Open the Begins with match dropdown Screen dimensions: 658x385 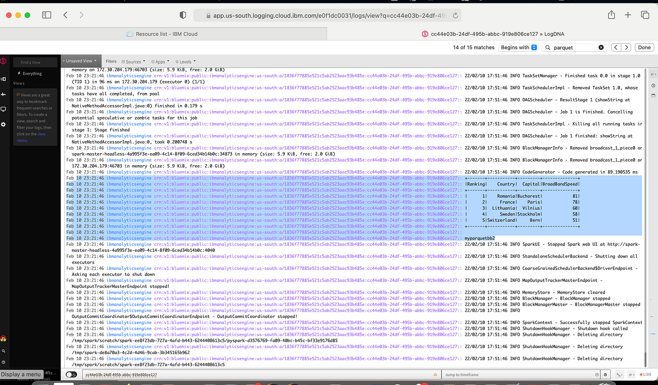pos(518,47)
